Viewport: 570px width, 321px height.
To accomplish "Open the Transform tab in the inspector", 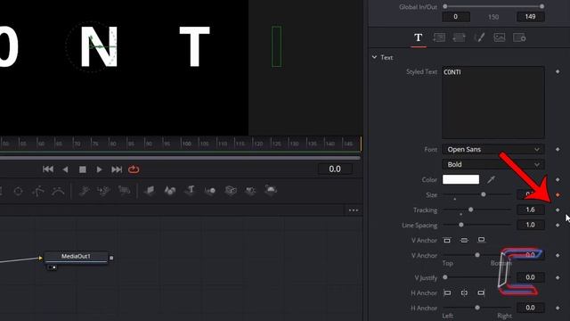I will [459, 37].
